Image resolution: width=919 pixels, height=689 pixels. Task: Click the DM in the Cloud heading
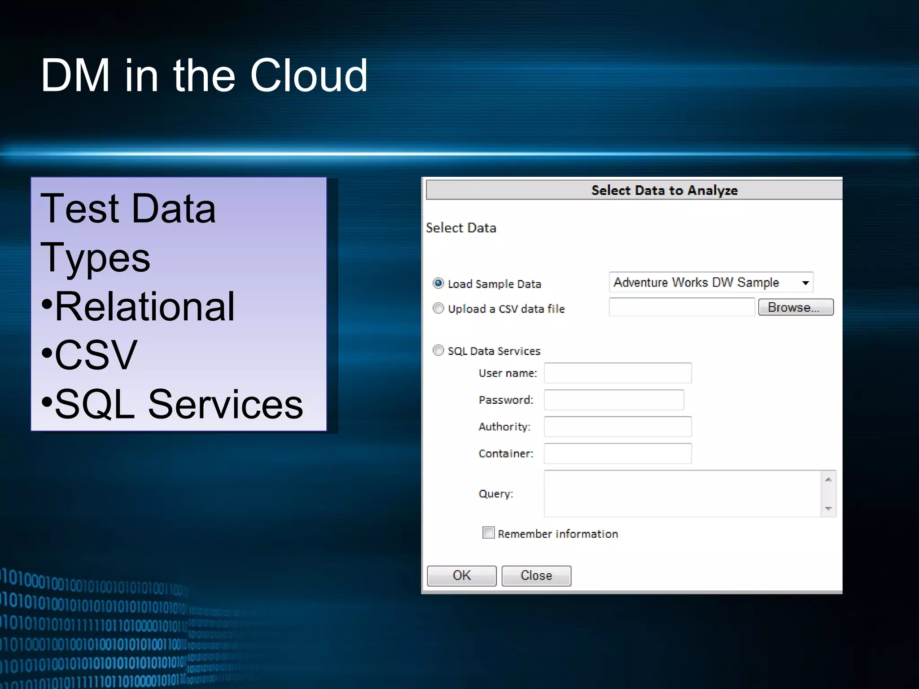click(204, 75)
